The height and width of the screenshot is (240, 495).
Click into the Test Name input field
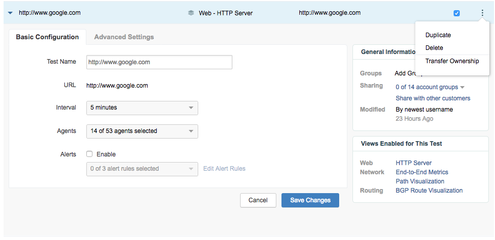(x=159, y=62)
